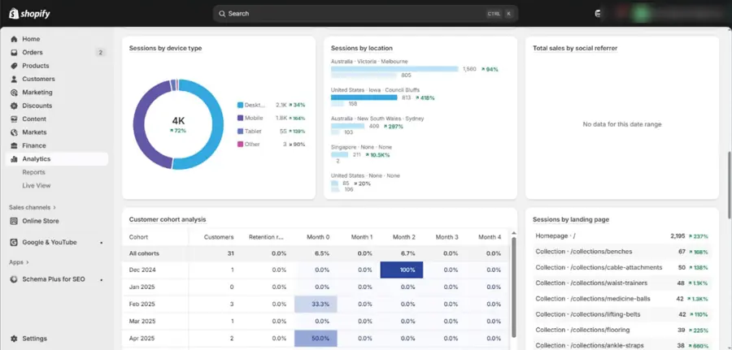Click the All cohorts row label
The height and width of the screenshot is (350, 732).
pyautogui.click(x=144, y=253)
